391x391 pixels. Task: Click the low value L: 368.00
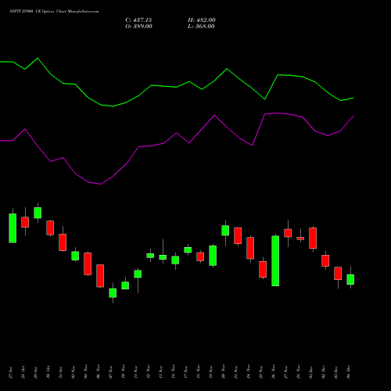201,27
